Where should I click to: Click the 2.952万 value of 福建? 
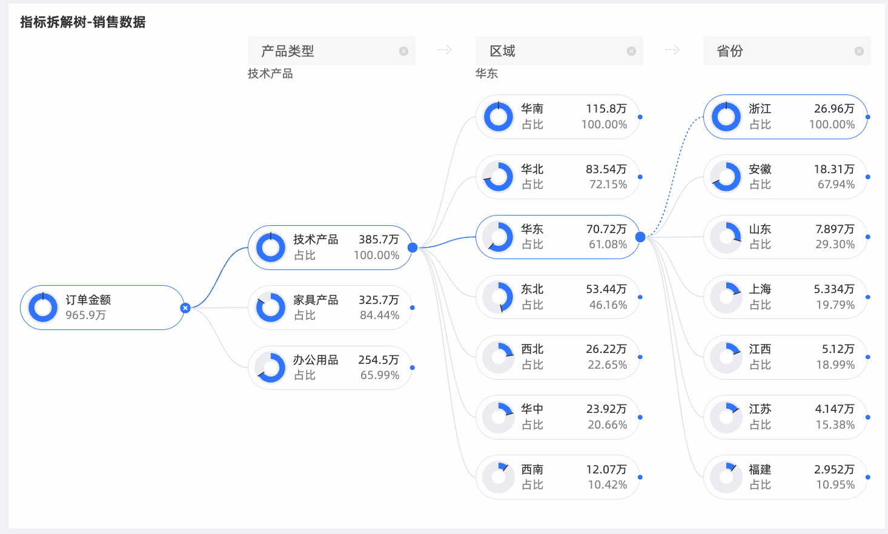pos(834,469)
